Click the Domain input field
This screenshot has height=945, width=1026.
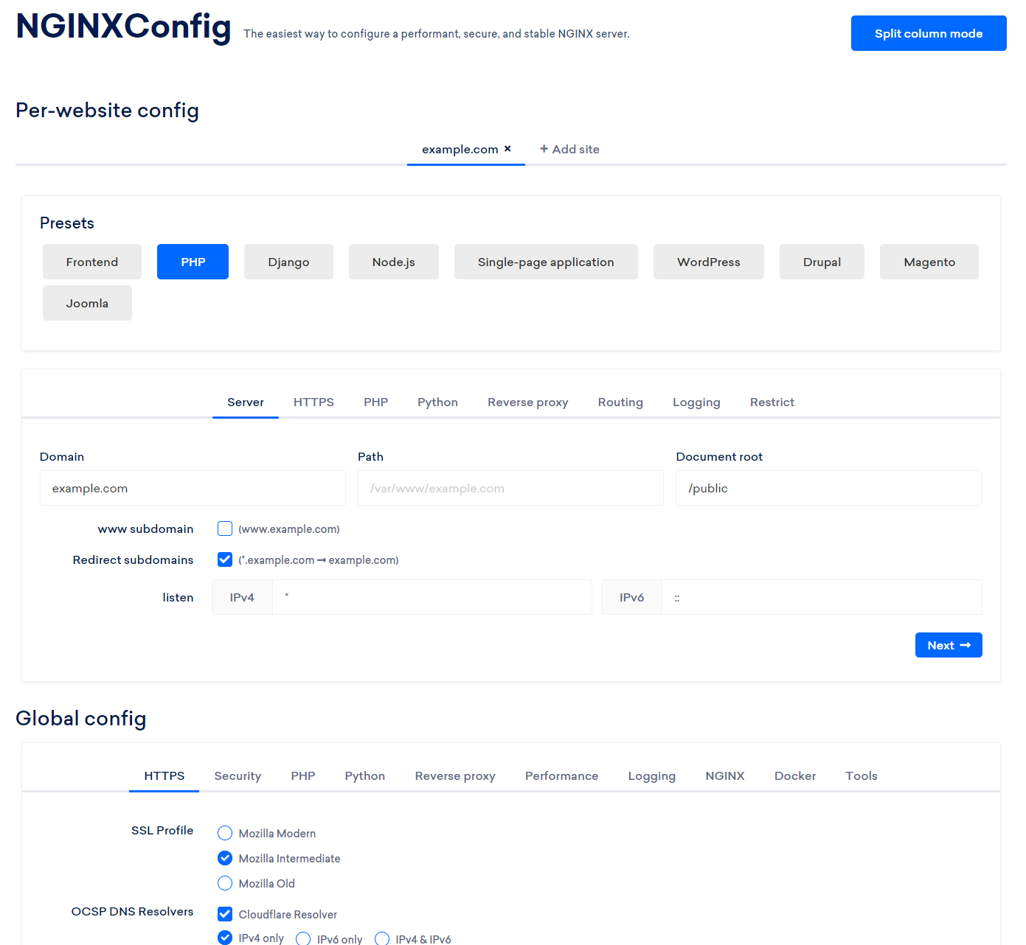pyautogui.click(x=193, y=488)
